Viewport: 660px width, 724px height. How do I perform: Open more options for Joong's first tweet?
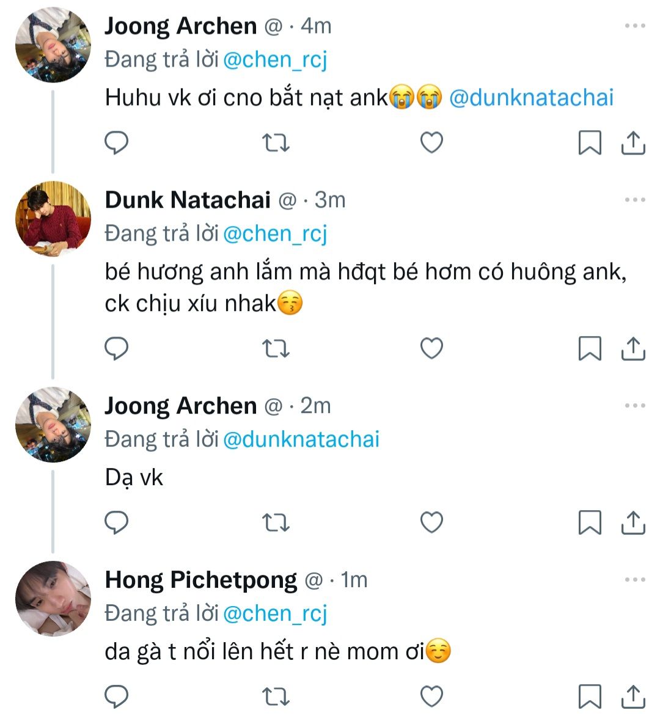coord(635,26)
